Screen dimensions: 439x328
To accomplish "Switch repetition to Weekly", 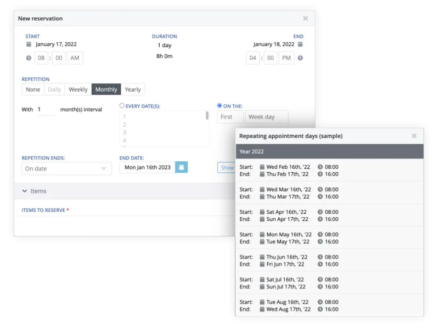I will click(78, 89).
